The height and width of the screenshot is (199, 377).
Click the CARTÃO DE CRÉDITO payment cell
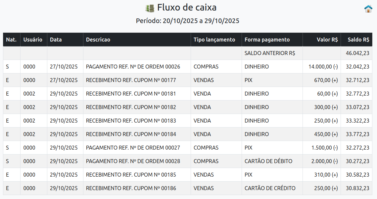tap(270, 188)
